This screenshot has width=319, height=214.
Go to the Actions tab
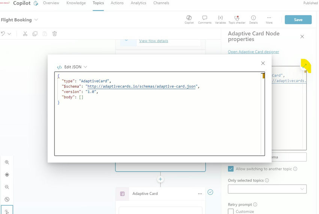click(117, 3)
